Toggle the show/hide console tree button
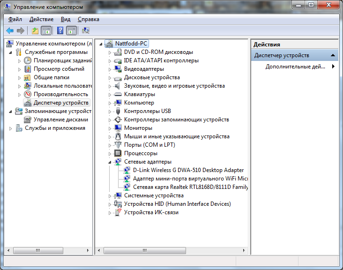The width and height of the screenshot is (343, 270). [46, 30]
